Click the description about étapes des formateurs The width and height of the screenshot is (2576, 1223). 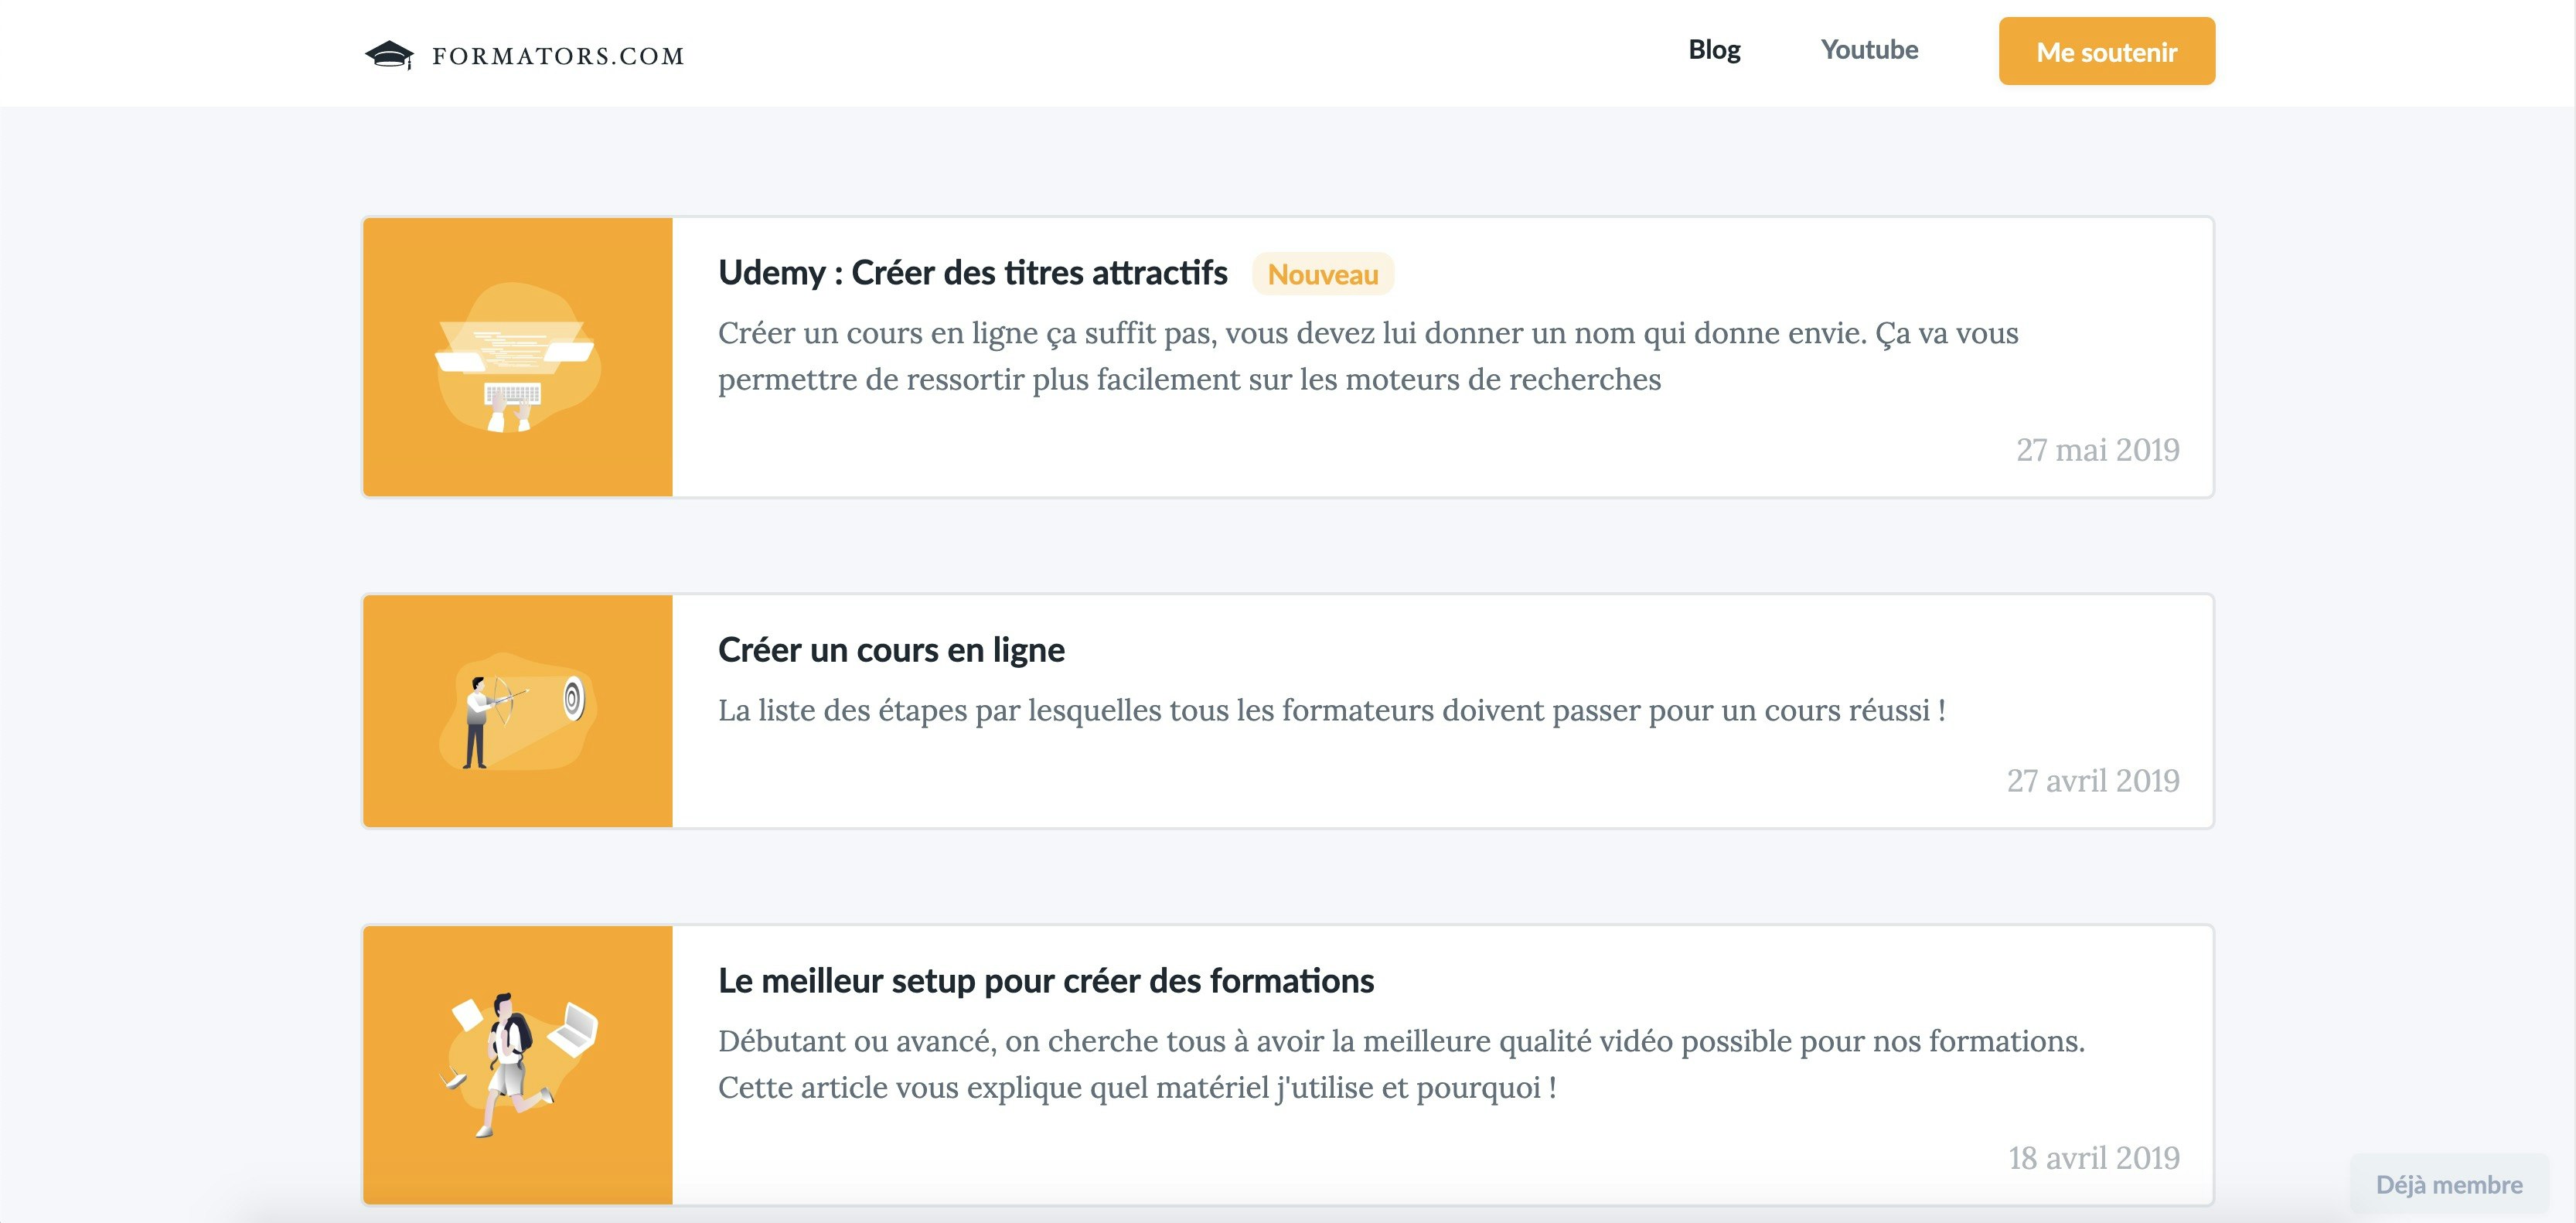pos(1331,711)
